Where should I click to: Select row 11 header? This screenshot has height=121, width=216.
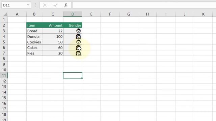click(x=4, y=75)
